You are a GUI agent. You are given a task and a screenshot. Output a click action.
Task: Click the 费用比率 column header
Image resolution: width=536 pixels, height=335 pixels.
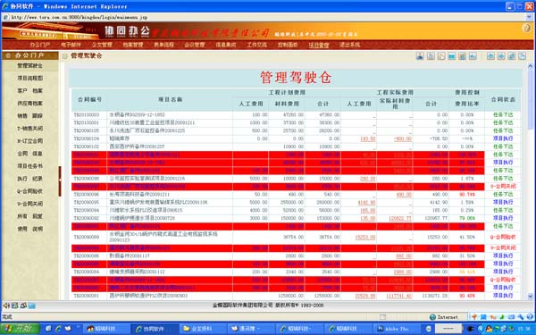click(x=466, y=104)
